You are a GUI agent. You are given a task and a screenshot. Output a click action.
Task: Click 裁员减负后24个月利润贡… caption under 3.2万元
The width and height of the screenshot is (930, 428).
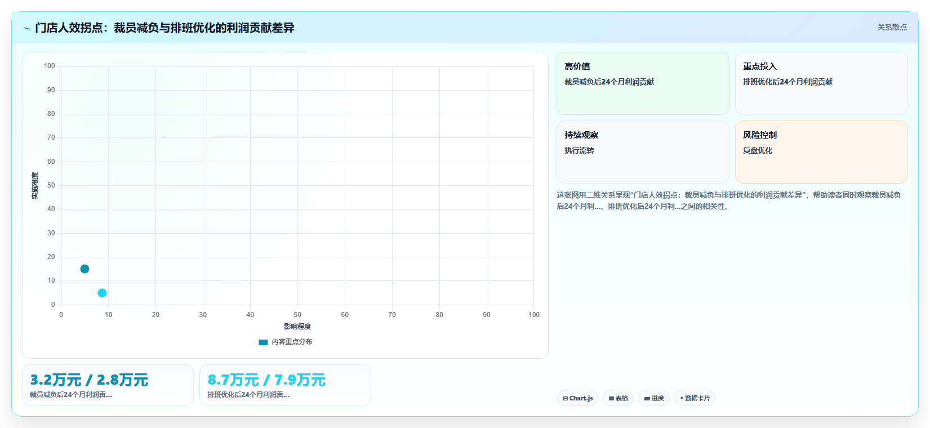71,395
